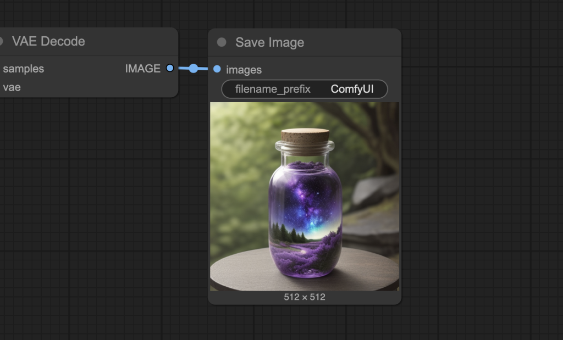Click the samples input label
Image resolution: width=563 pixels, height=340 pixels.
23,69
